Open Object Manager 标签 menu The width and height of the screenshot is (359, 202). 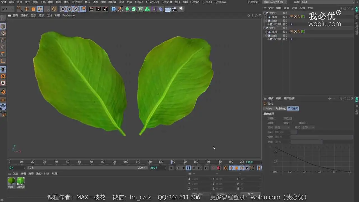click(x=302, y=8)
